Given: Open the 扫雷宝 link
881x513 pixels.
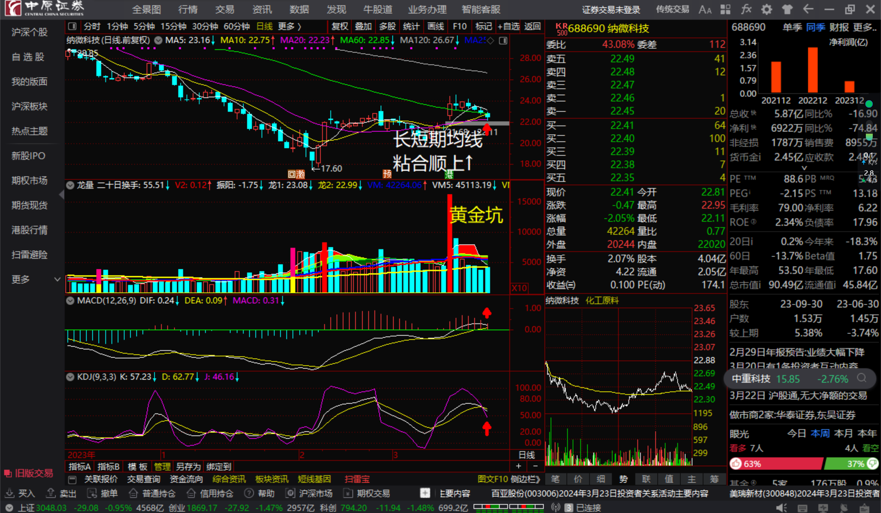Looking at the screenshot, I should (357, 479).
